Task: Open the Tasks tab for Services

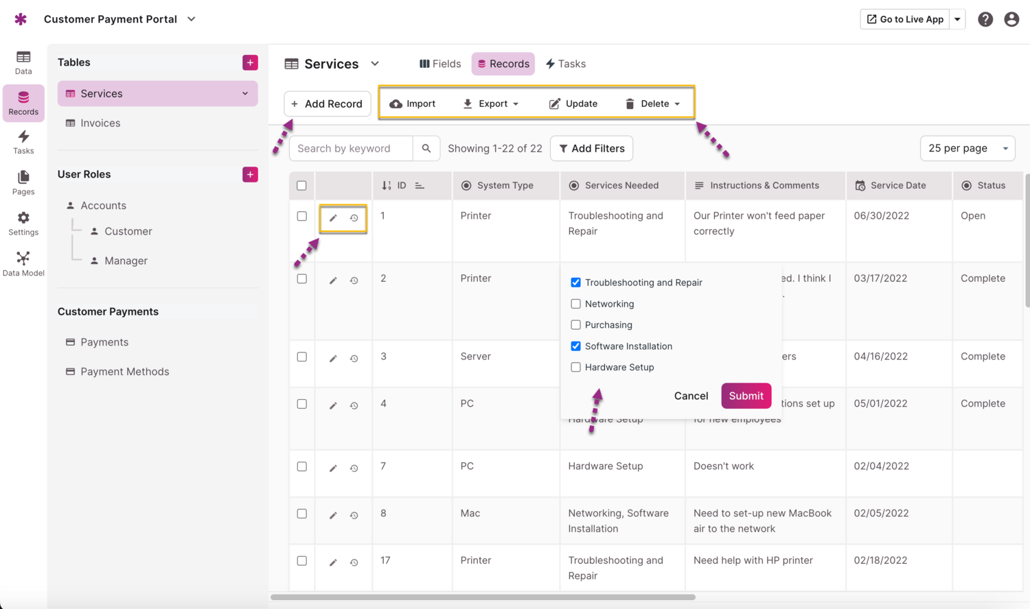Action: pos(565,63)
